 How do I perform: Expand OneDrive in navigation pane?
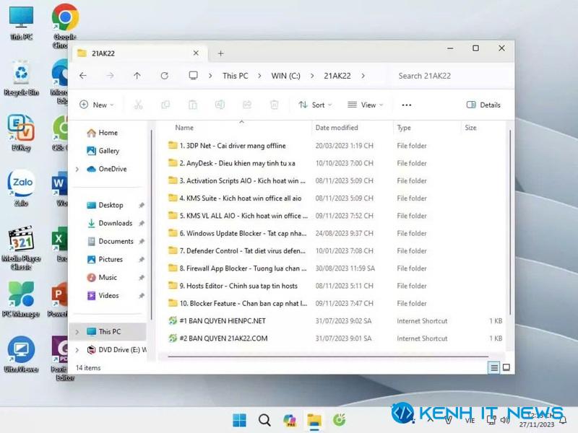tap(77, 169)
